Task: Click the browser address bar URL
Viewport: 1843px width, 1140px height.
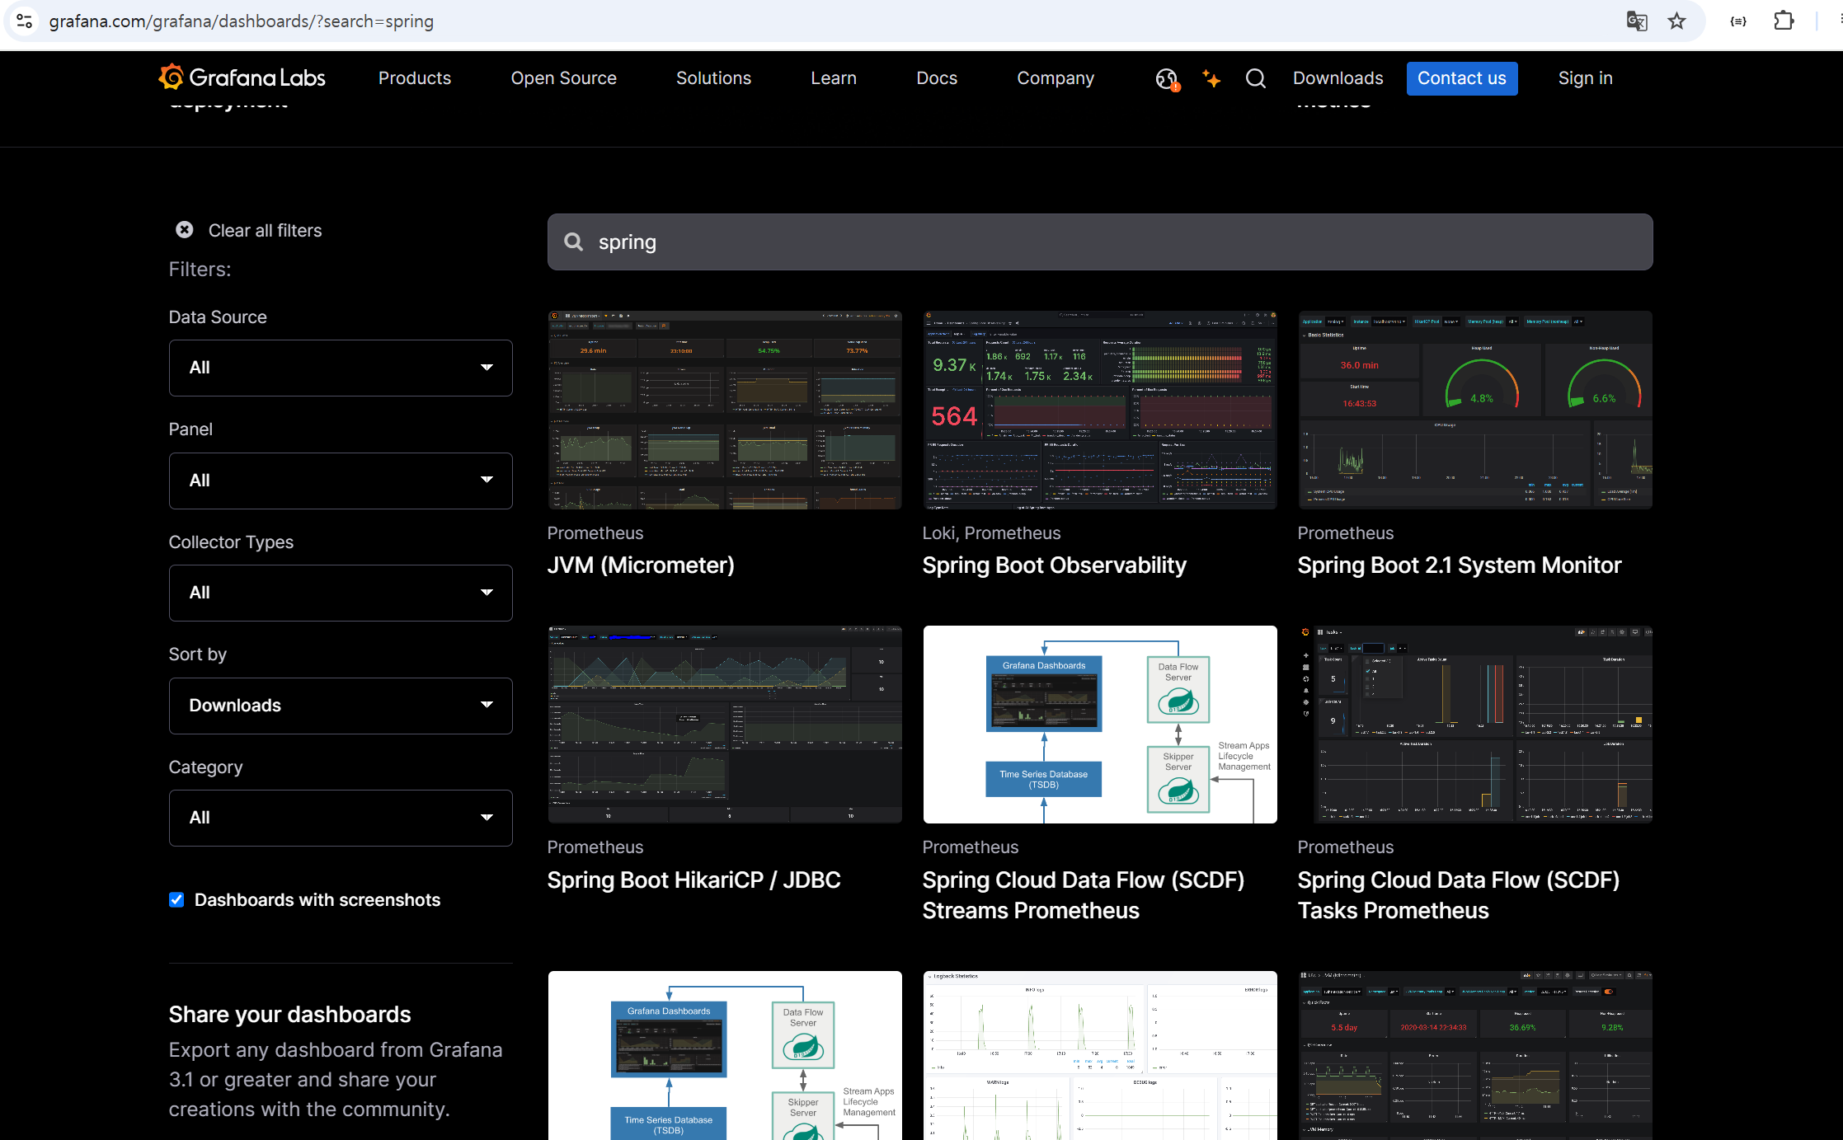Action: [242, 21]
